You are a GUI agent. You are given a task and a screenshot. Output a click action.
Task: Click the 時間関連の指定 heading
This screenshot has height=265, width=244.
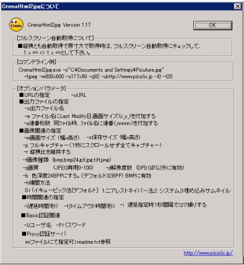[x=43, y=197]
